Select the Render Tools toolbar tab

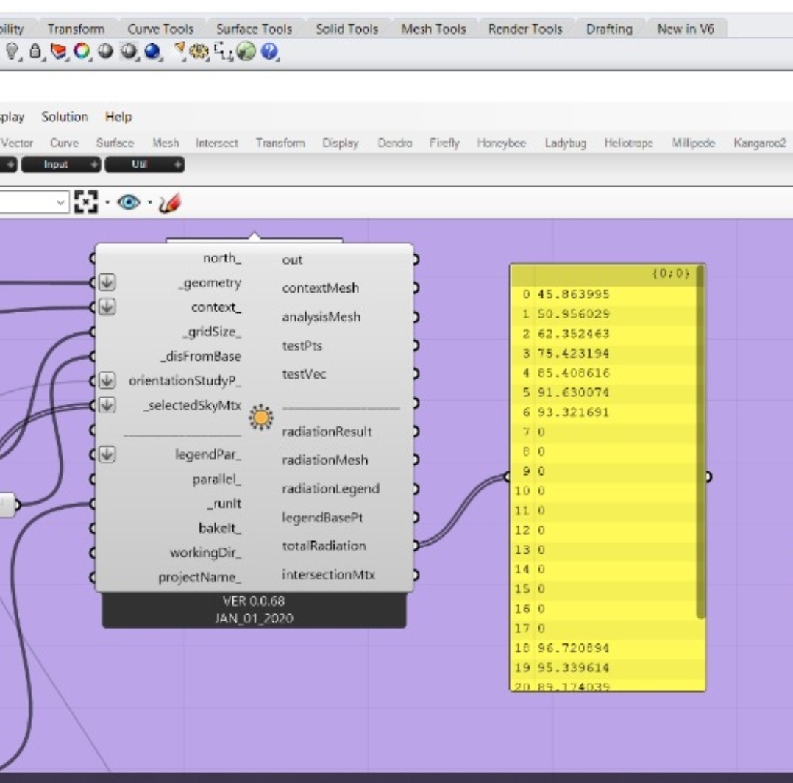(x=525, y=29)
